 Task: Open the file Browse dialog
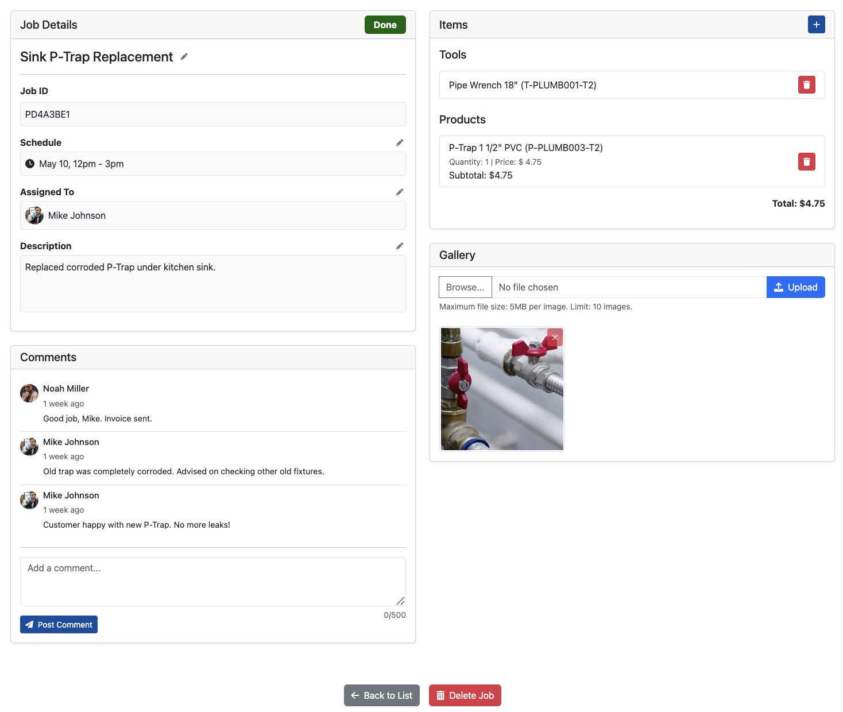465,287
